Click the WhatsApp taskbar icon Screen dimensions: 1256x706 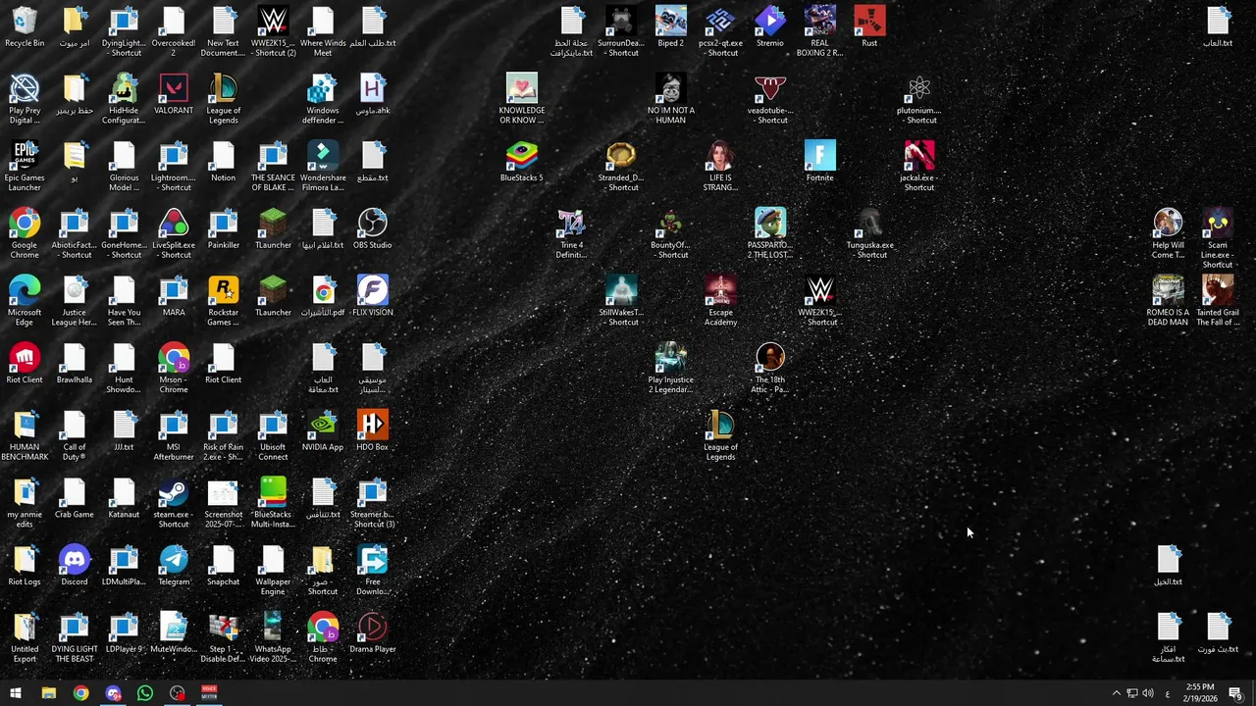point(144,693)
